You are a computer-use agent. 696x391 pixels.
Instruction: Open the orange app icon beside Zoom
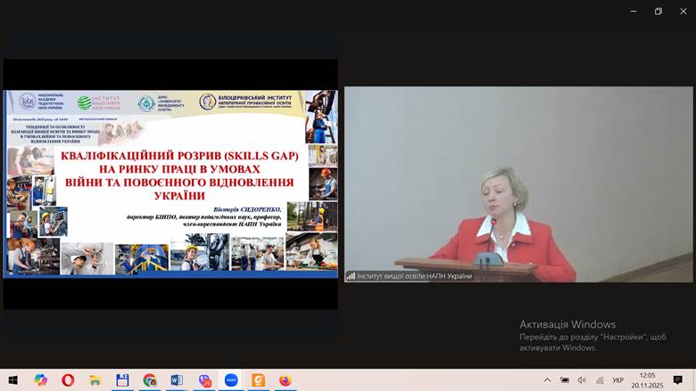259,380
